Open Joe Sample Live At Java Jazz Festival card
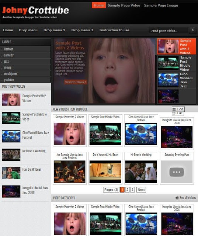 [x=70, y=168]
